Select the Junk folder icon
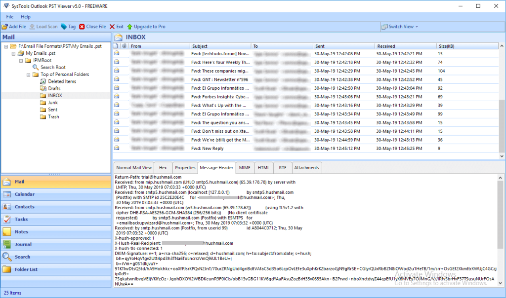The image size is (506, 298). [43, 103]
